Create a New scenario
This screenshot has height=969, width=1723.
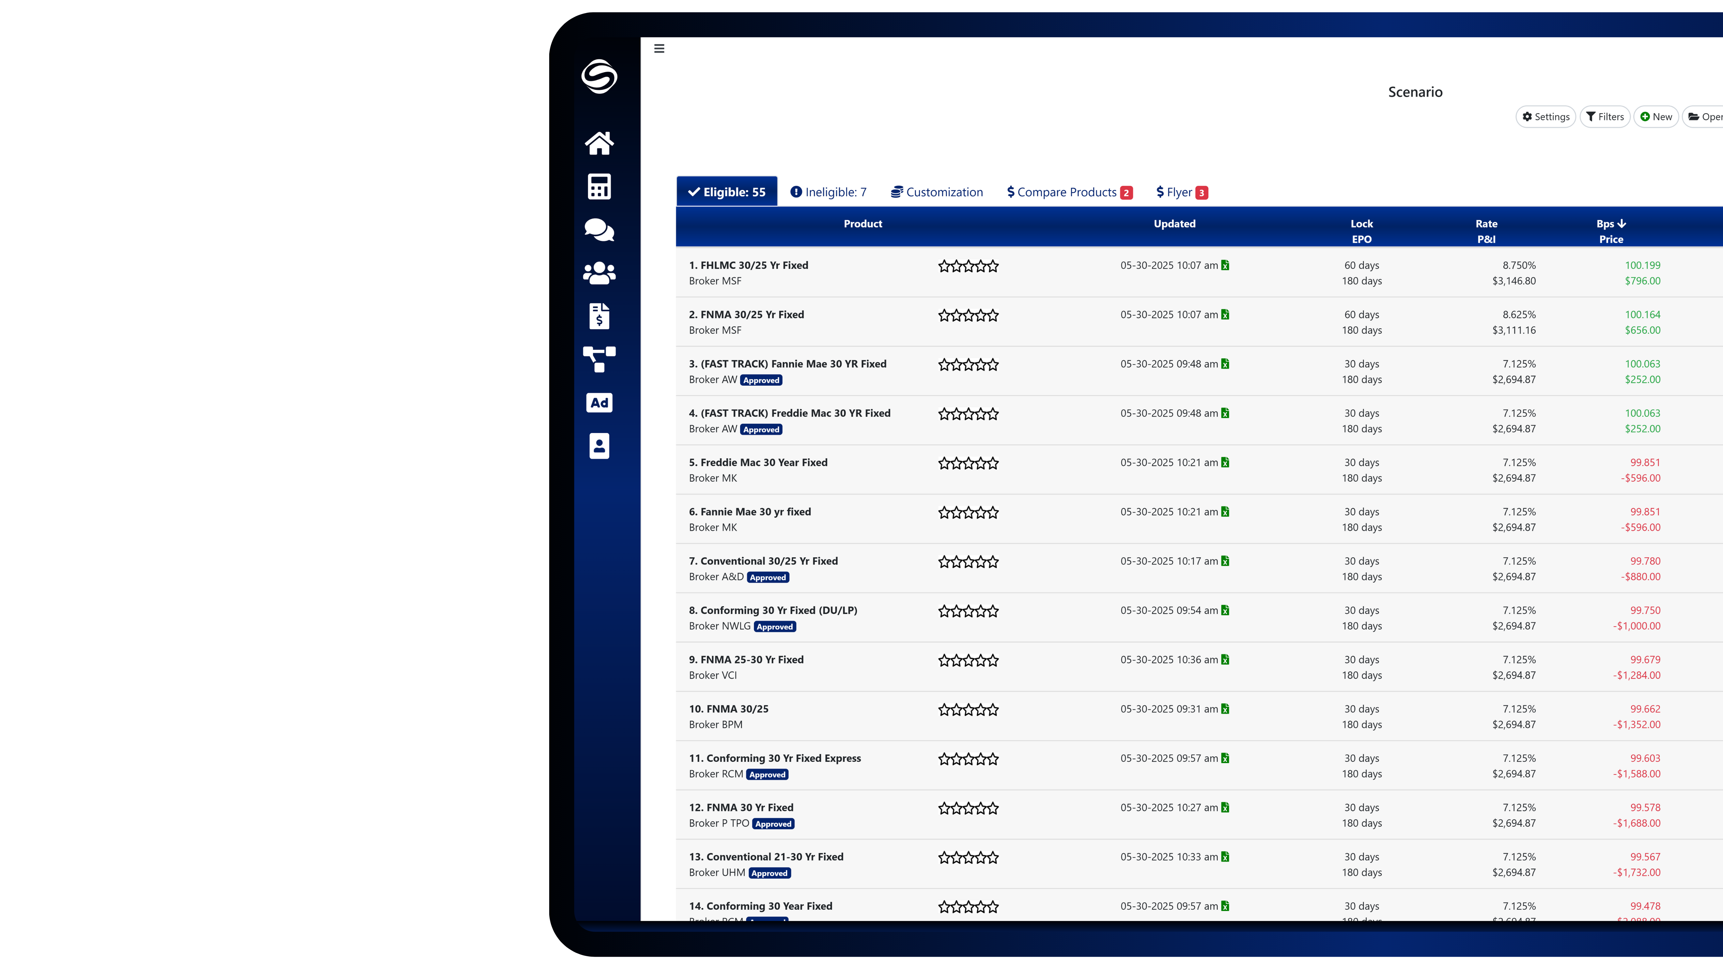tap(1655, 116)
